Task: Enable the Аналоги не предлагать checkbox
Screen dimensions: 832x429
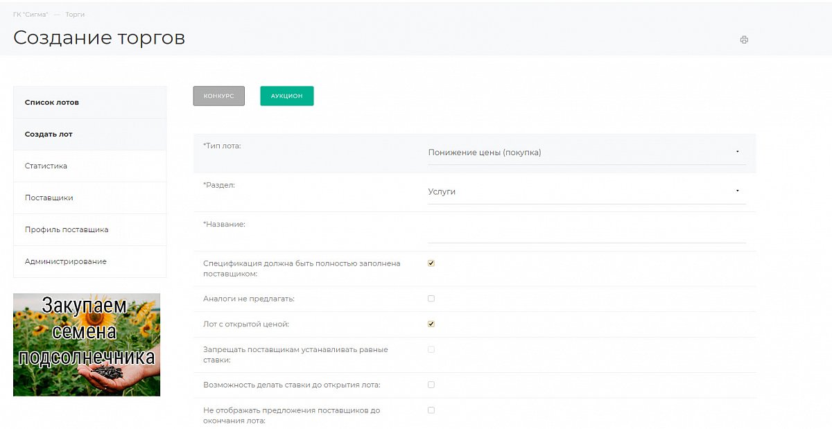Action: tap(431, 299)
